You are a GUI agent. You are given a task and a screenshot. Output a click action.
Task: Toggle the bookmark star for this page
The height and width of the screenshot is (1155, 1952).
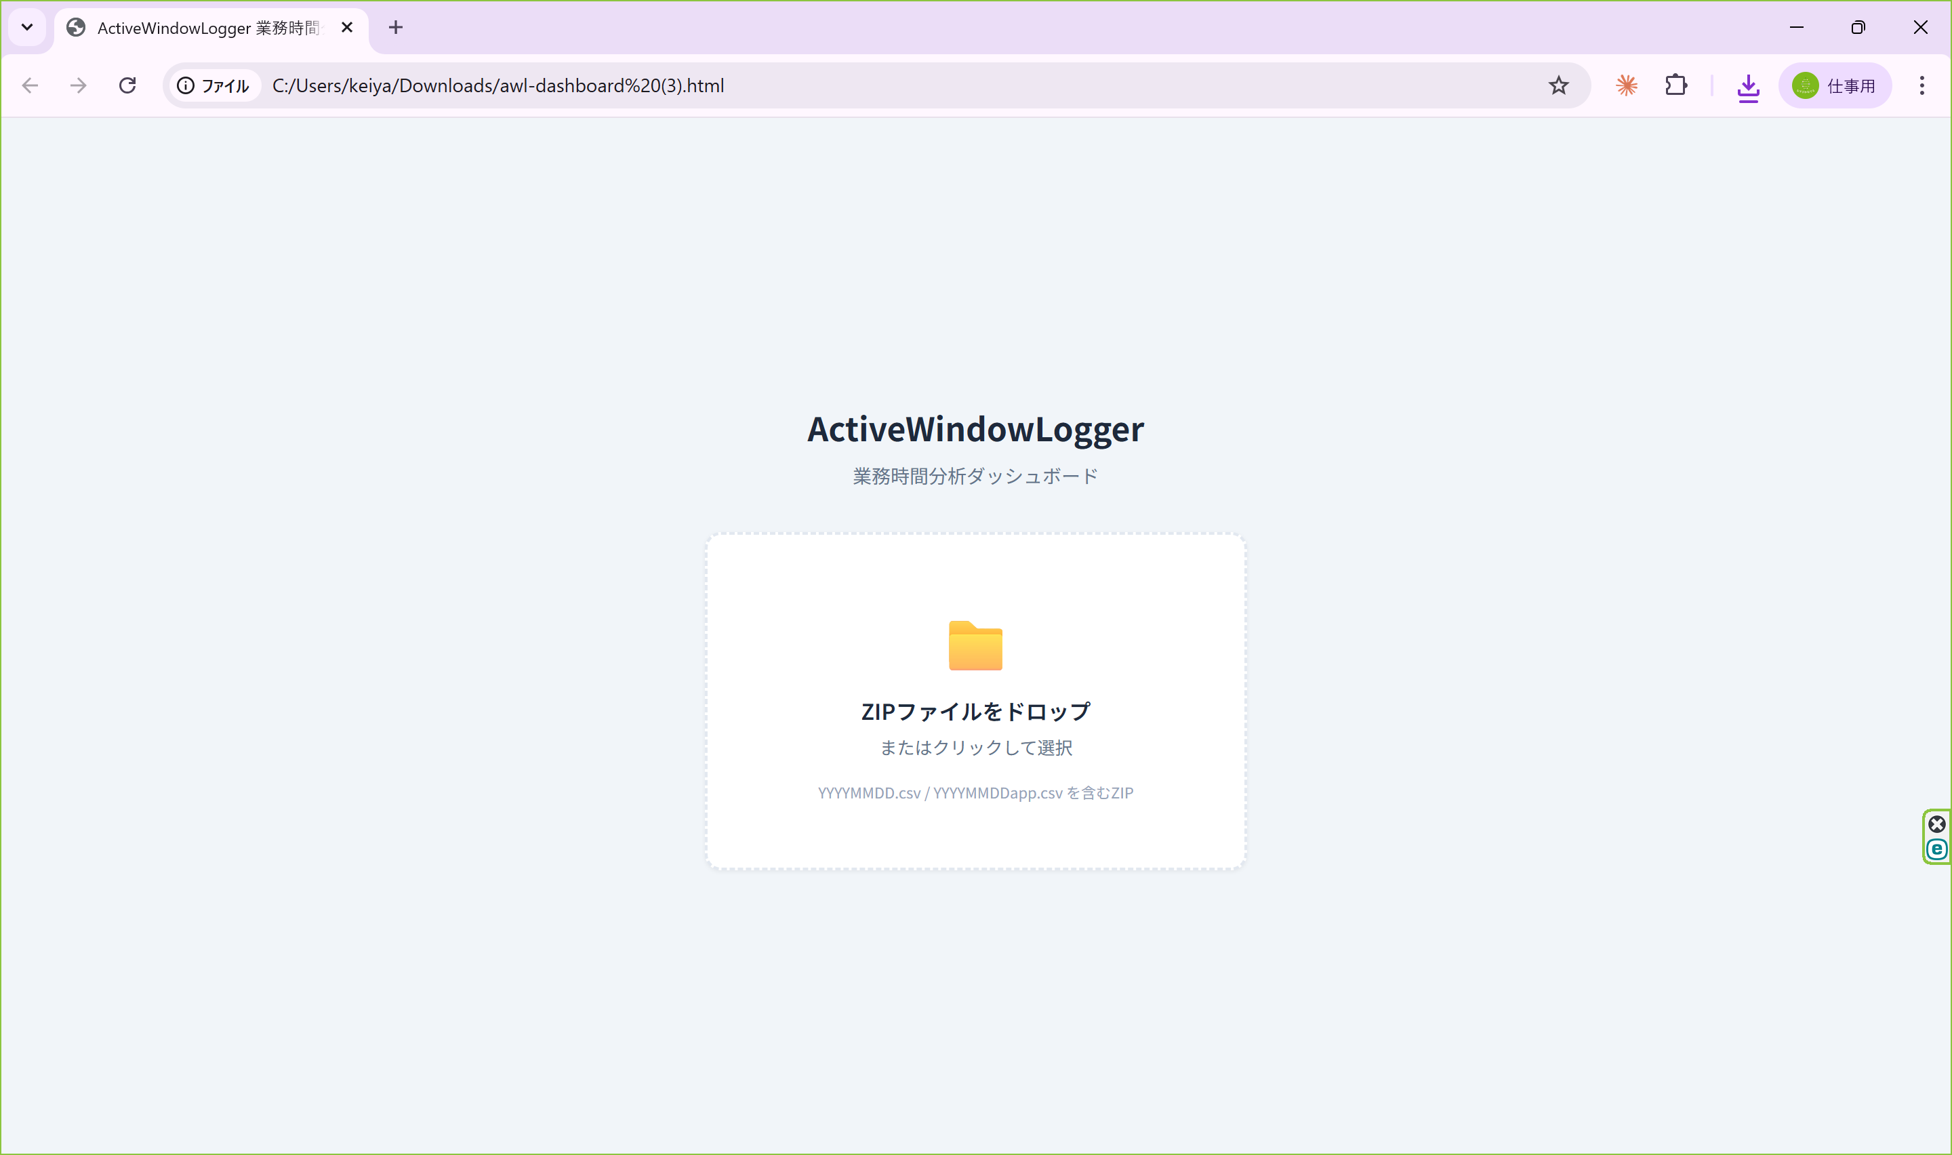pyautogui.click(x=1558, y=85)
